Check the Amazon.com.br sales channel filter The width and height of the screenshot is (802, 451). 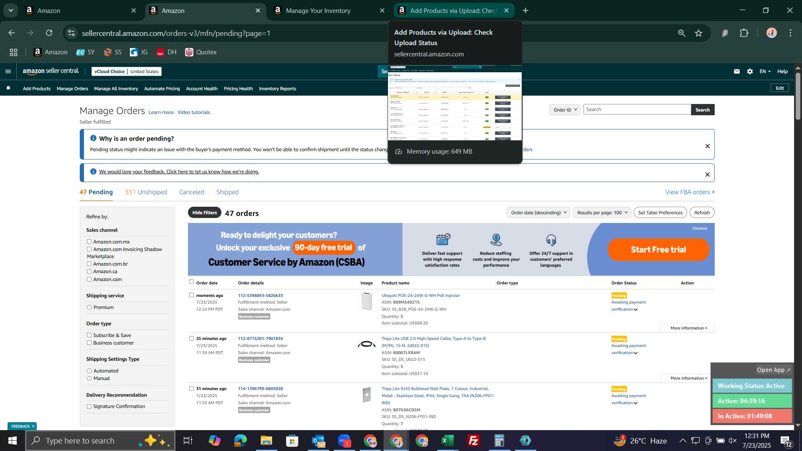click(89, 264)
